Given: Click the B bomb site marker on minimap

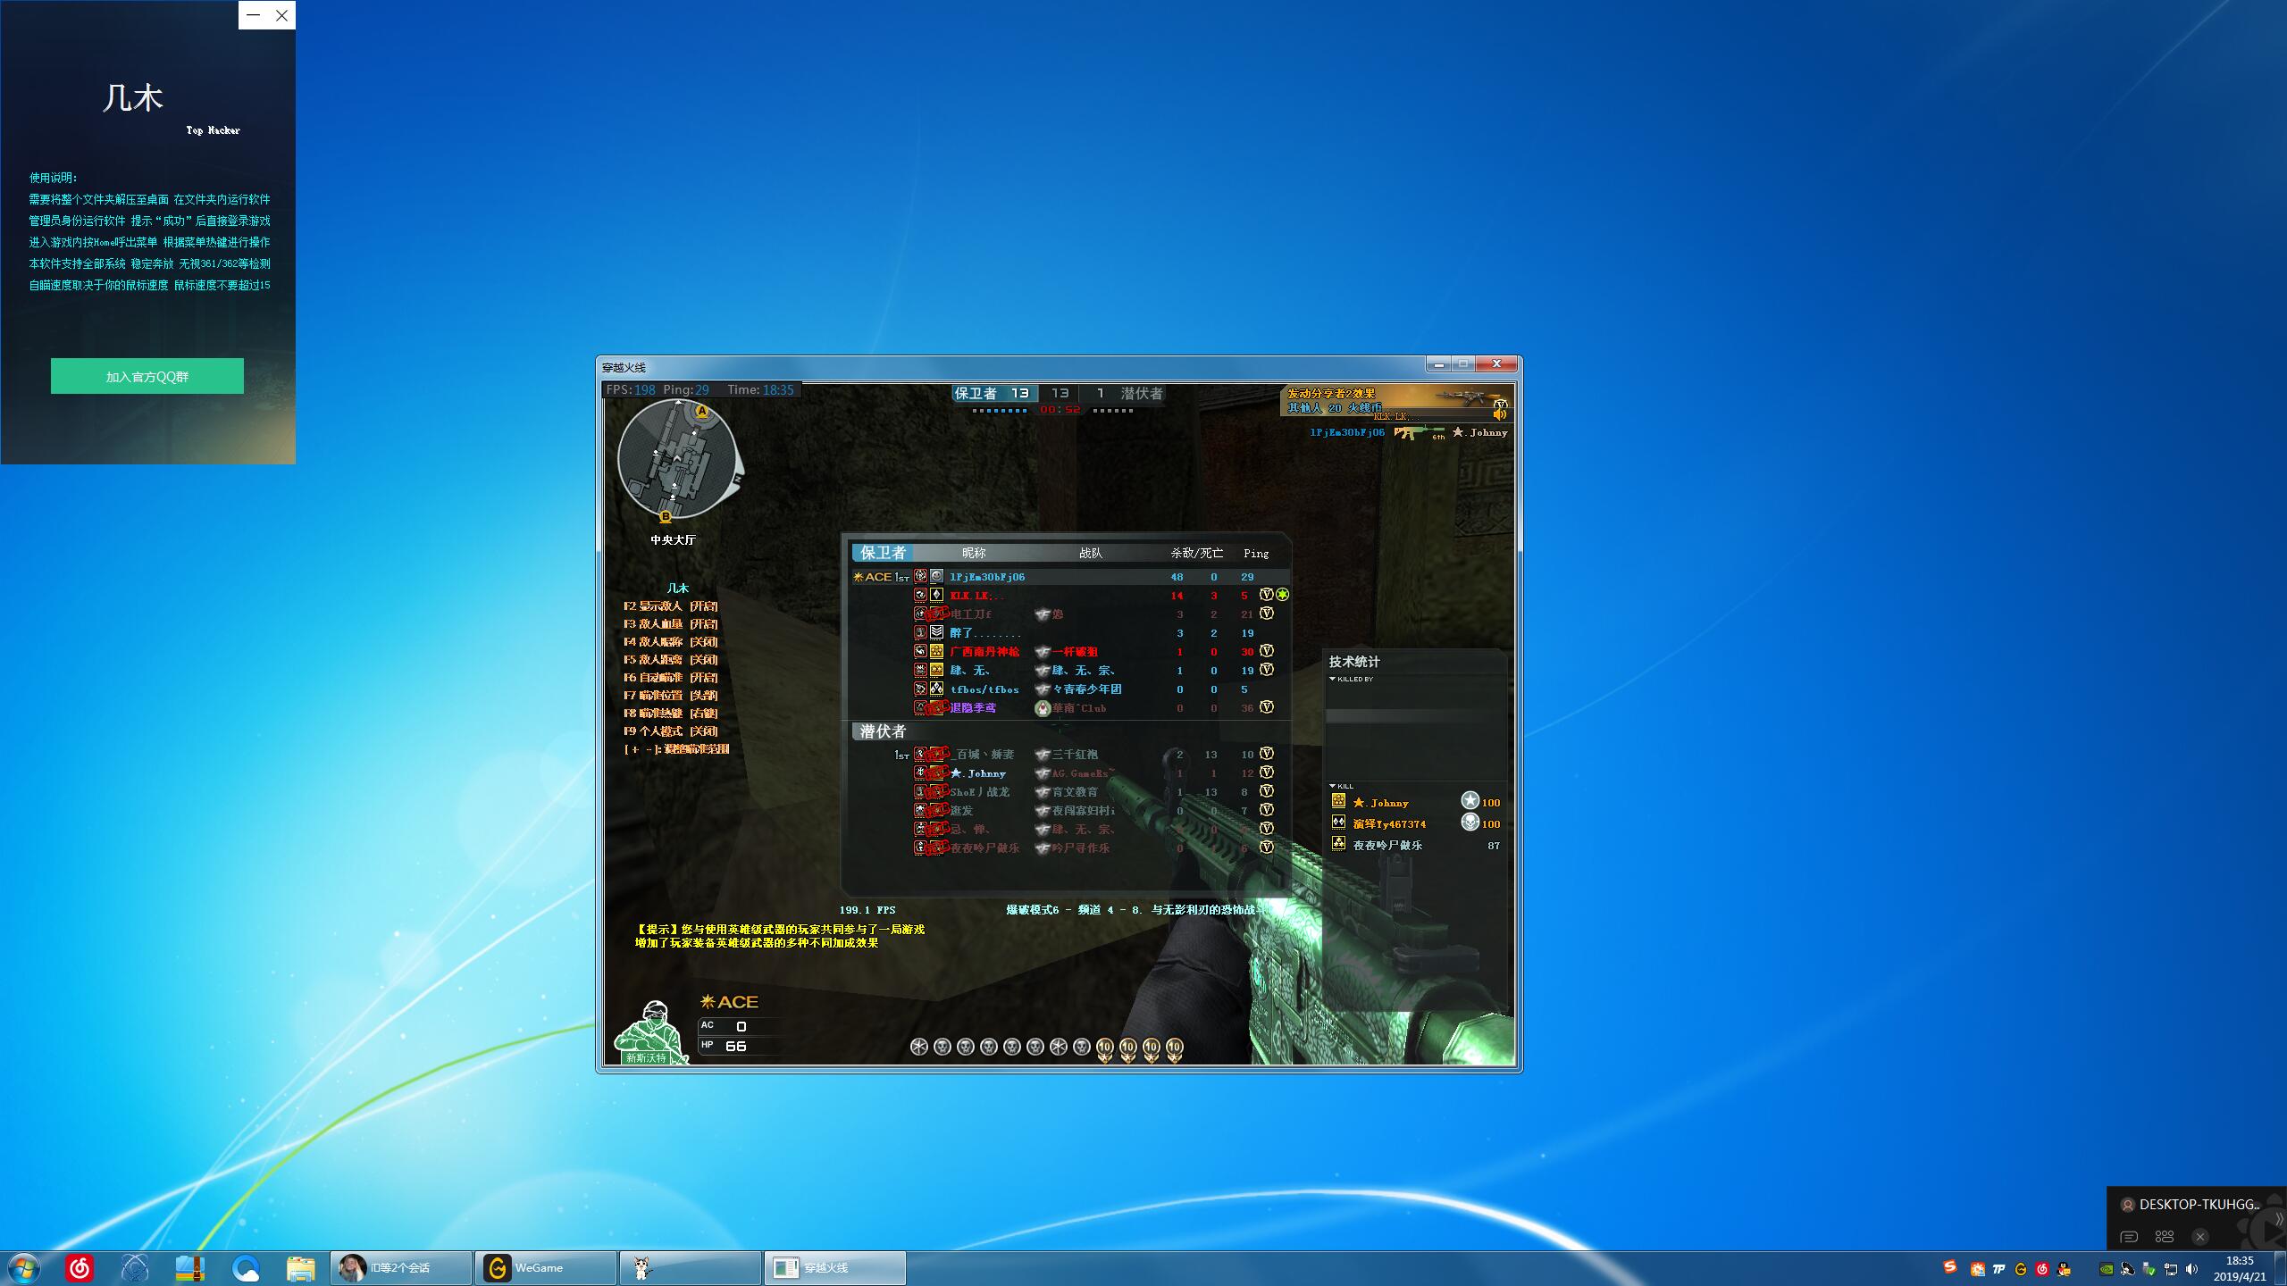Looking at the screenshot, I should point(666,516).
